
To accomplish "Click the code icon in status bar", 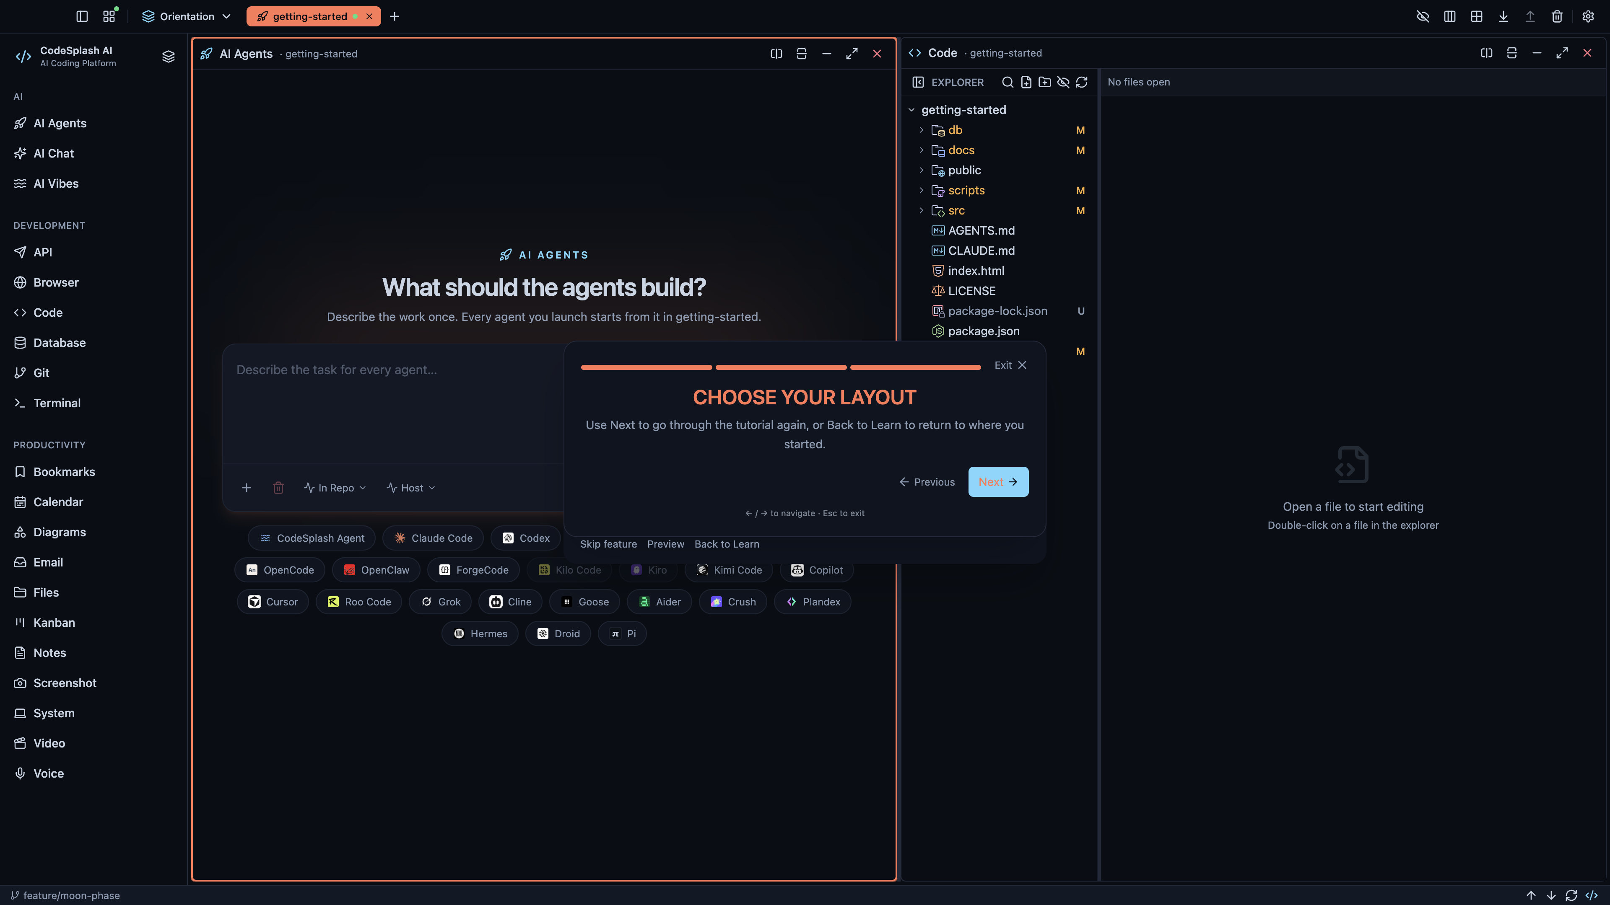I will [x=1591, y=895].
